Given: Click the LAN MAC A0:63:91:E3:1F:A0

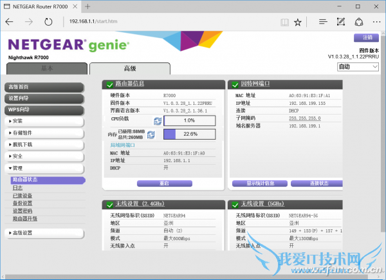Looking at the screenshot, I should [x=184, y=153].
